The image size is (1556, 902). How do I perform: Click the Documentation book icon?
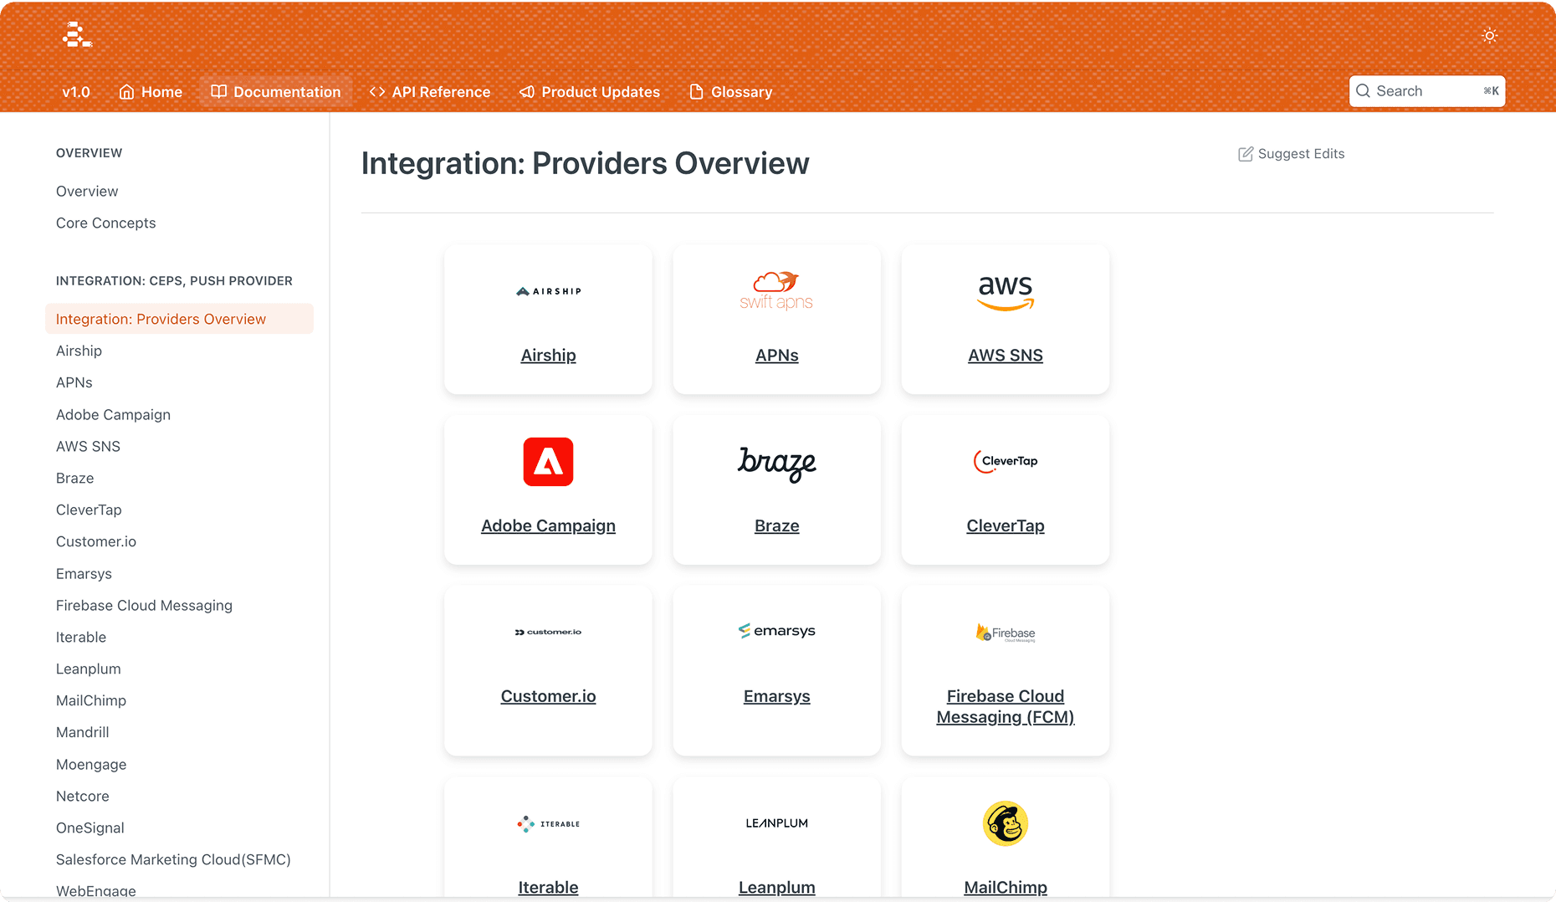click(218, 92)
